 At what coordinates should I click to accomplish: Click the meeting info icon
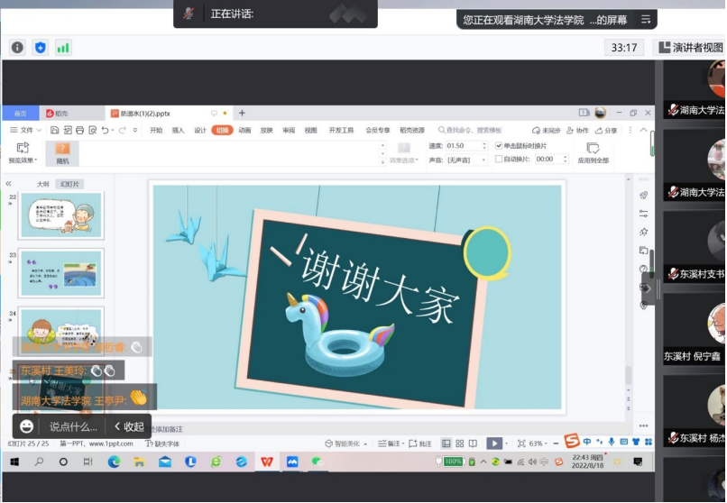point(17,48)
